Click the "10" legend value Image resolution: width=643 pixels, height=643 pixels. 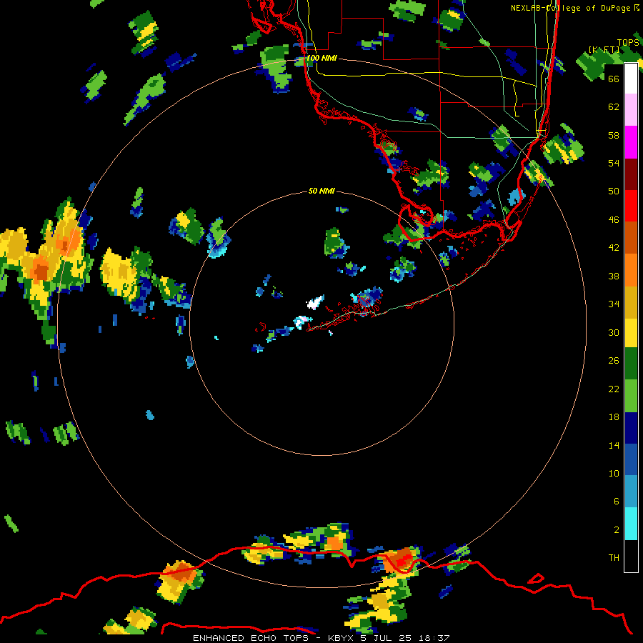pos(614,473)
